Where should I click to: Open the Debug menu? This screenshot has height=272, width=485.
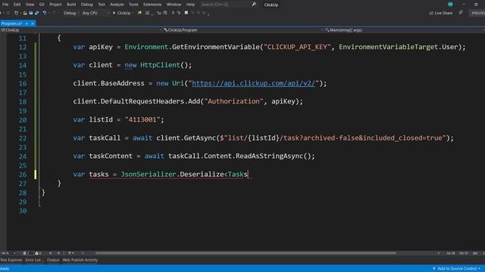[86, 5]
